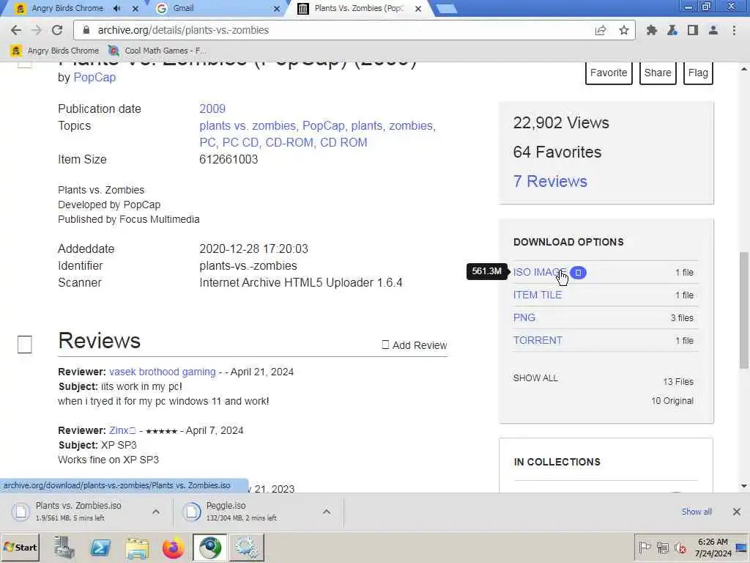Mute the Angry Birds Chrome tab audio

(x=117, y=8)
